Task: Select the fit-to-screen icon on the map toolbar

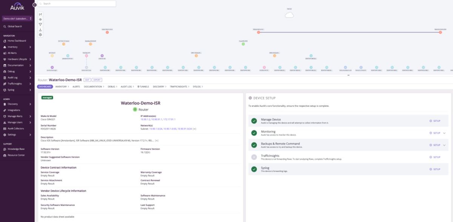Action: pyautogui.click(x=40, y=14)
